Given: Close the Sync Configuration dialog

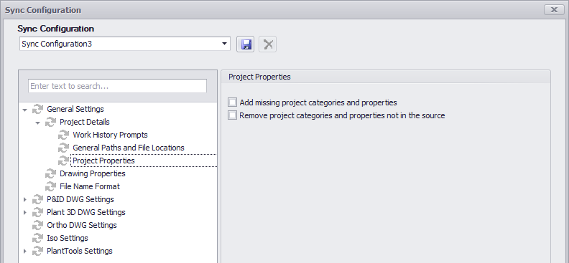Looking at the screenshot, I should point(554,10).
